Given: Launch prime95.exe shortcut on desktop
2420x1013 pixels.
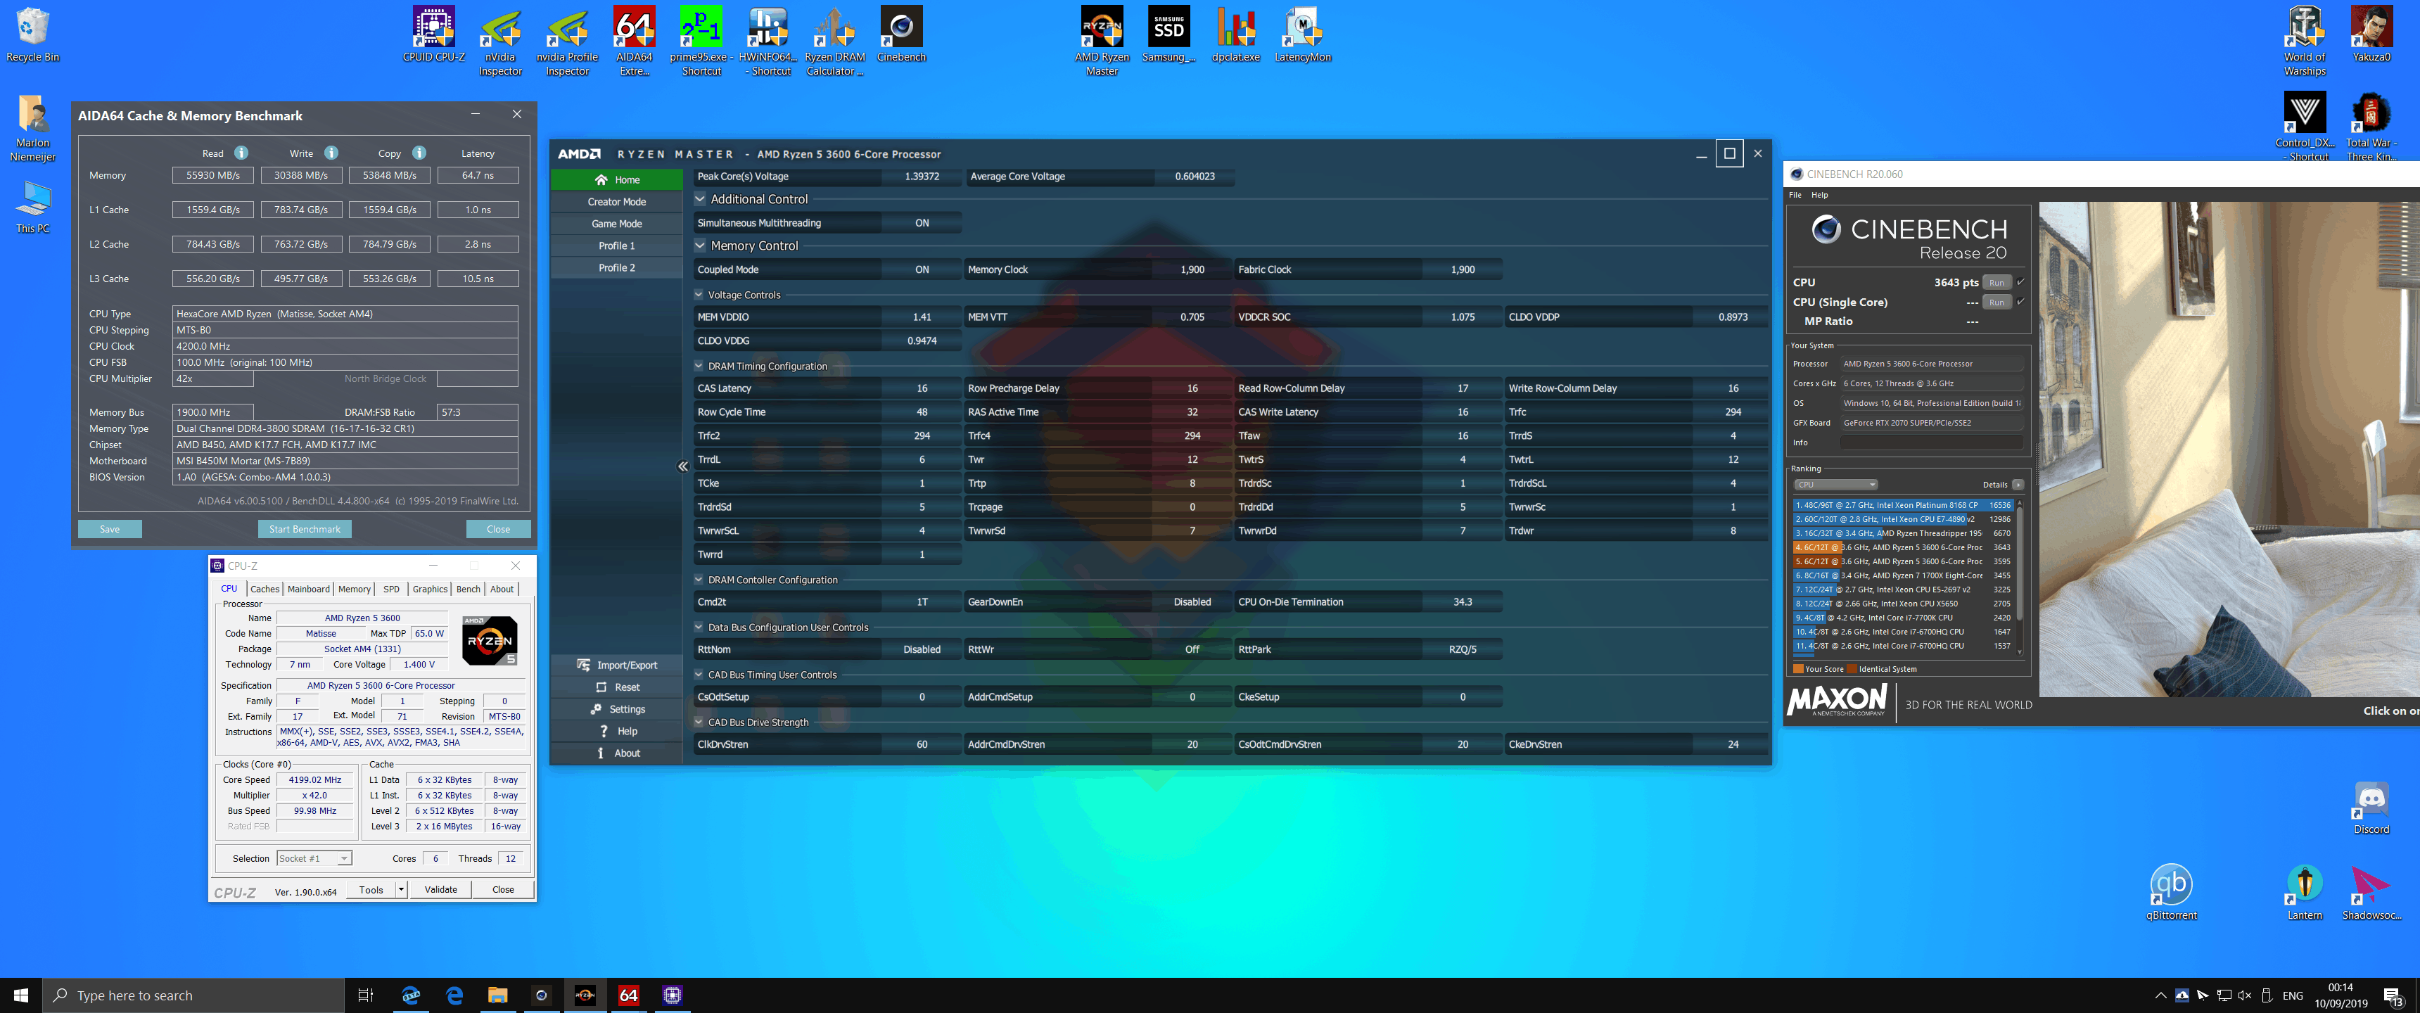Looking at the screenshot, I should [x=701, y=42].
